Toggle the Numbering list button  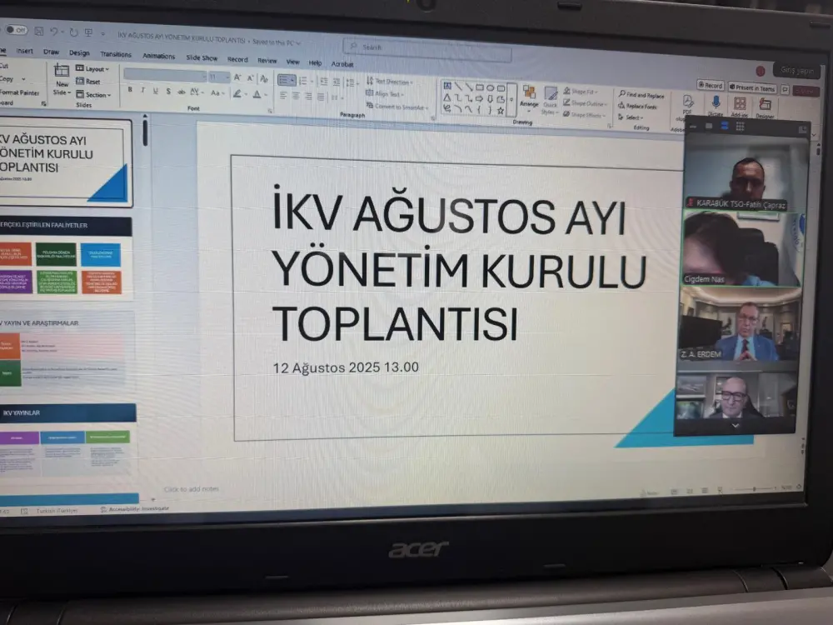pos(304,81)
